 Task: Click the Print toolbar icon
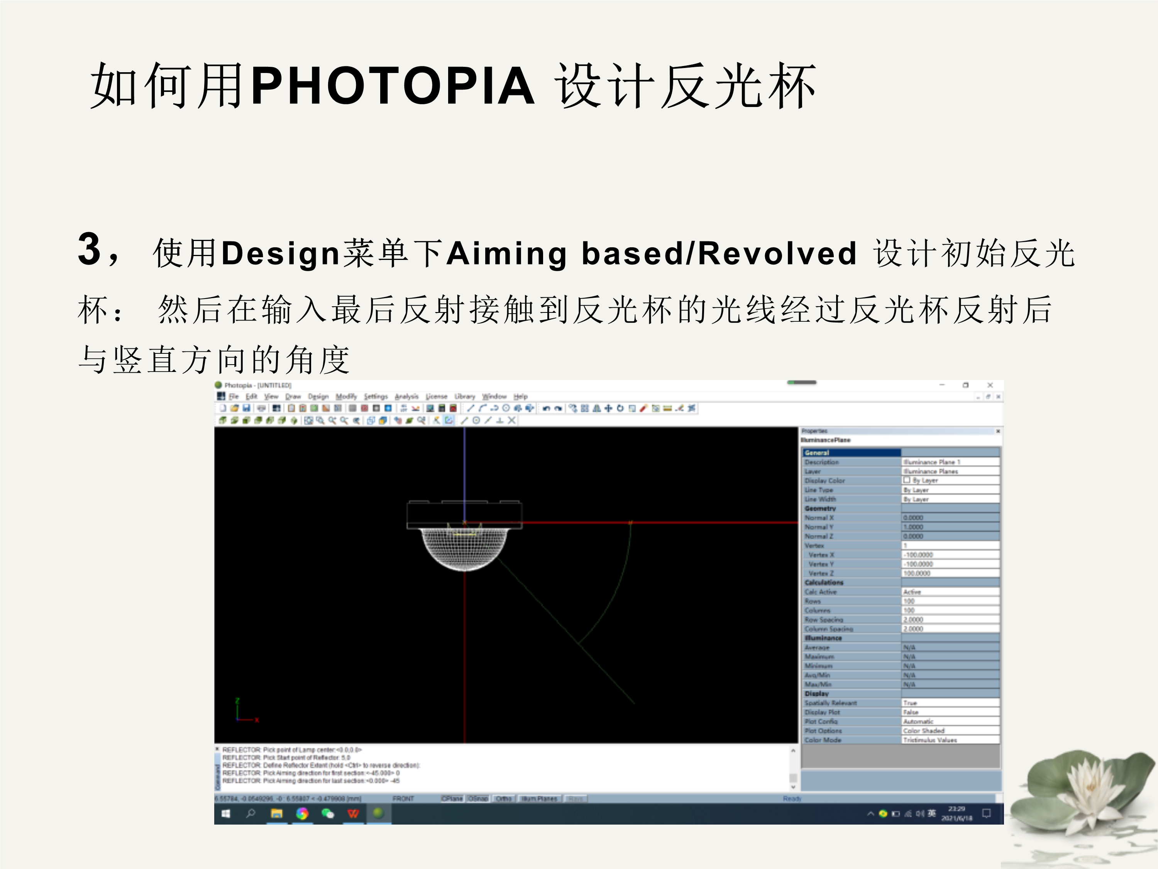[261, 408]
